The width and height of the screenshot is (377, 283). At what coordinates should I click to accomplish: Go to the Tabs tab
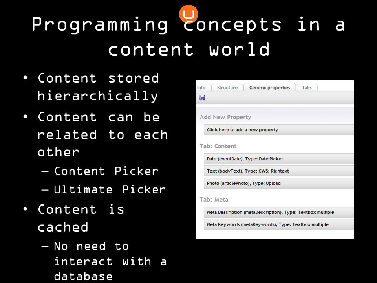(x=307, y=88)
